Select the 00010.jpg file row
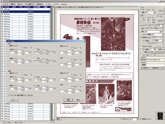The image size is (165, 124). point(26,32)
